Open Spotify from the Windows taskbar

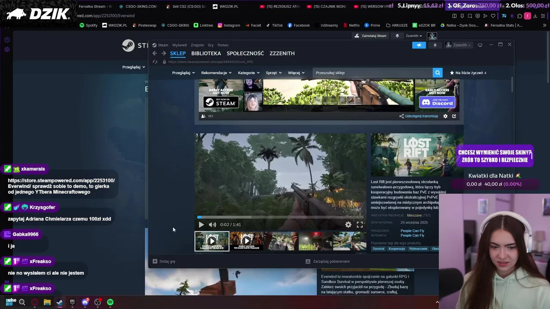(110, 302)
